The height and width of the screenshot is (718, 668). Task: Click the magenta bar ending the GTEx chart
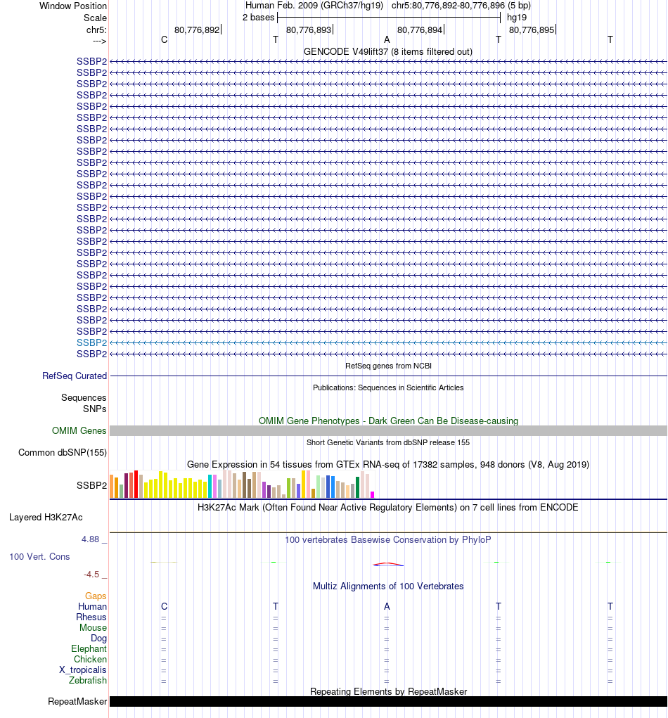pos(372,494)
